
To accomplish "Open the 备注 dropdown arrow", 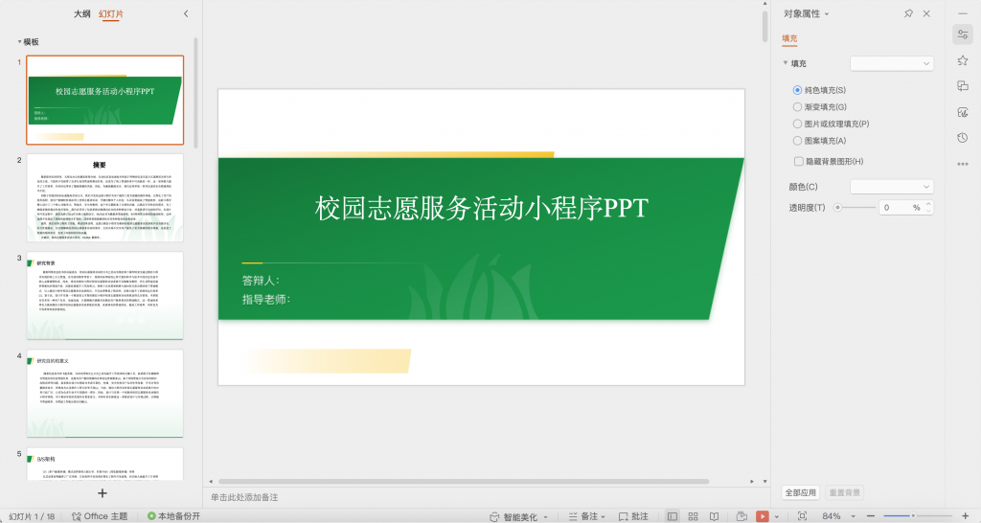I will point(604,517).
